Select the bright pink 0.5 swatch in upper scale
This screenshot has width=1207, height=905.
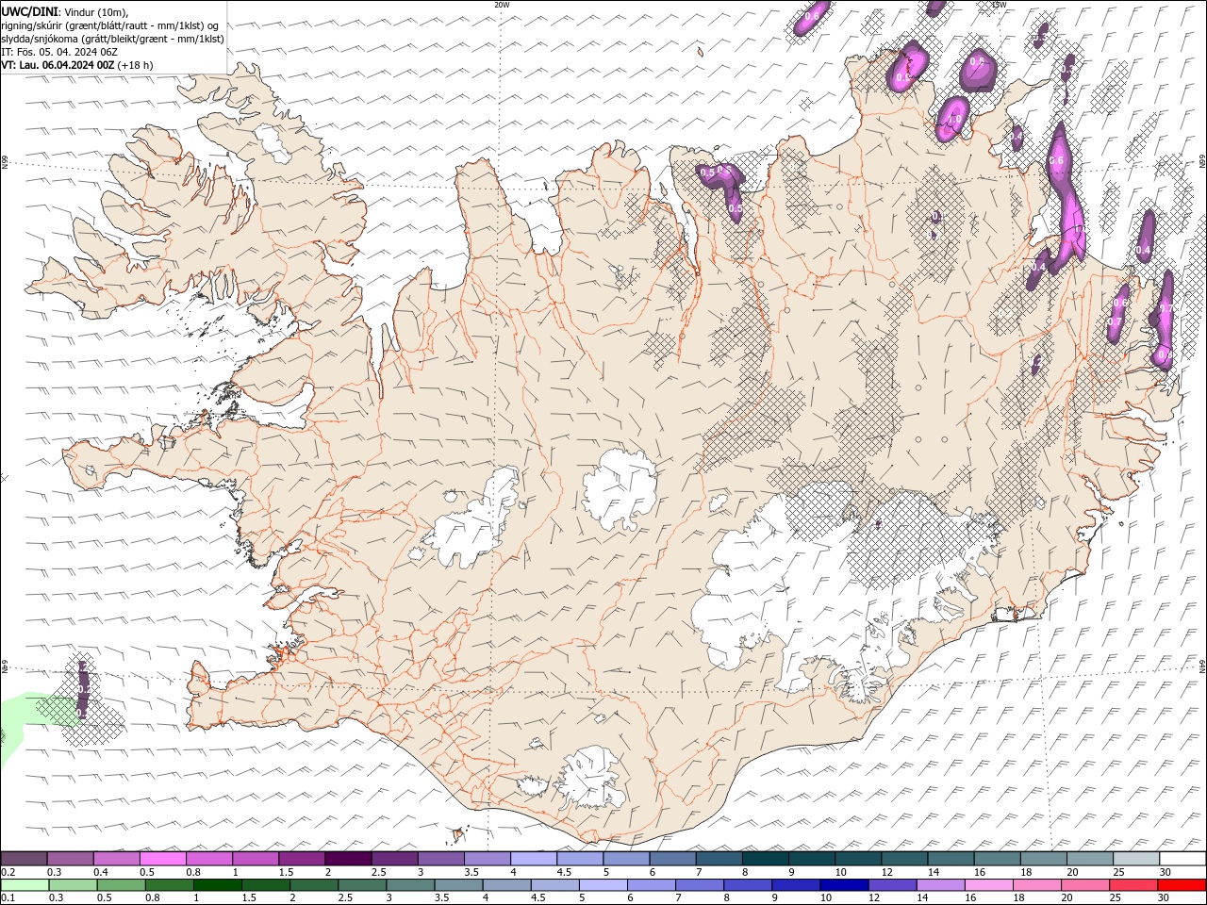[x=162, y=859]
